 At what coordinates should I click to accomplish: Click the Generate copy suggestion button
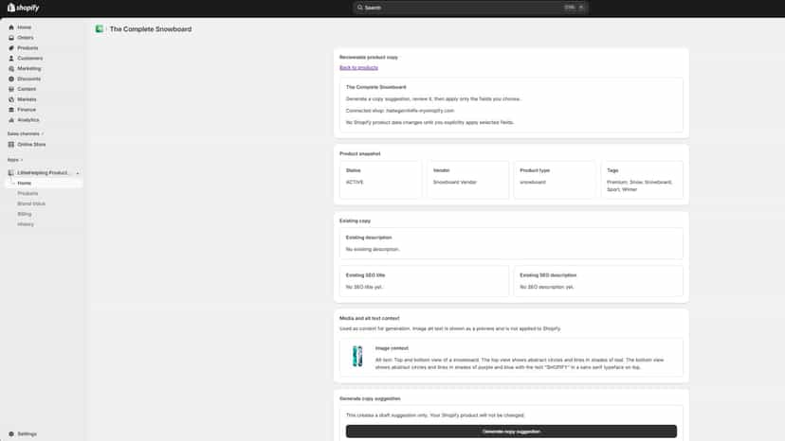coord(511,432)
